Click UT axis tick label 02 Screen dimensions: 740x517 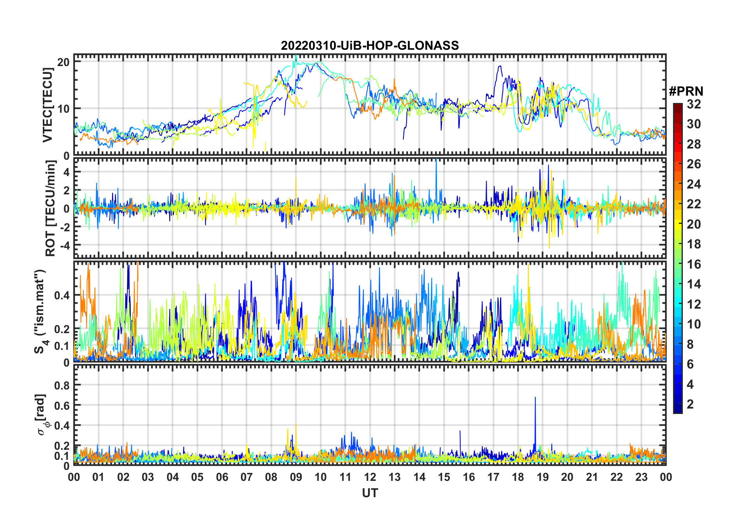pyautogui.click(x=123, y=477)
